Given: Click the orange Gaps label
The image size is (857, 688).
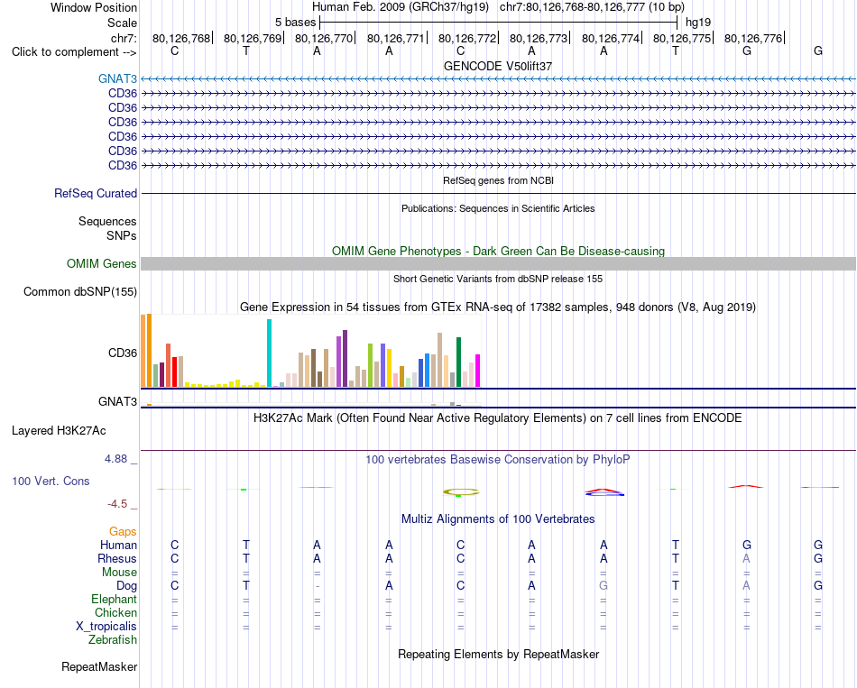Looking at the screenshot, I should pyautogui.click(x=123, y=532).
